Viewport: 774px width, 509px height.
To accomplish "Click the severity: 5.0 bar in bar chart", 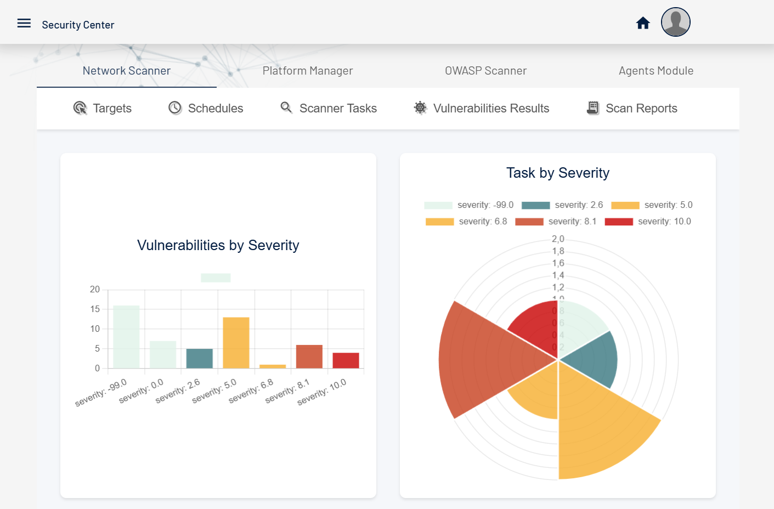I will point(236,343).
